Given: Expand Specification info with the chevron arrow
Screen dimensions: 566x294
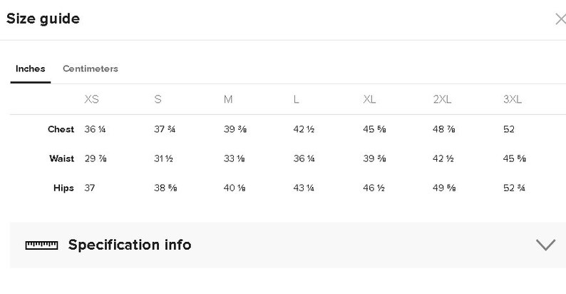Looking at the screenshot, I should [545, 245].
